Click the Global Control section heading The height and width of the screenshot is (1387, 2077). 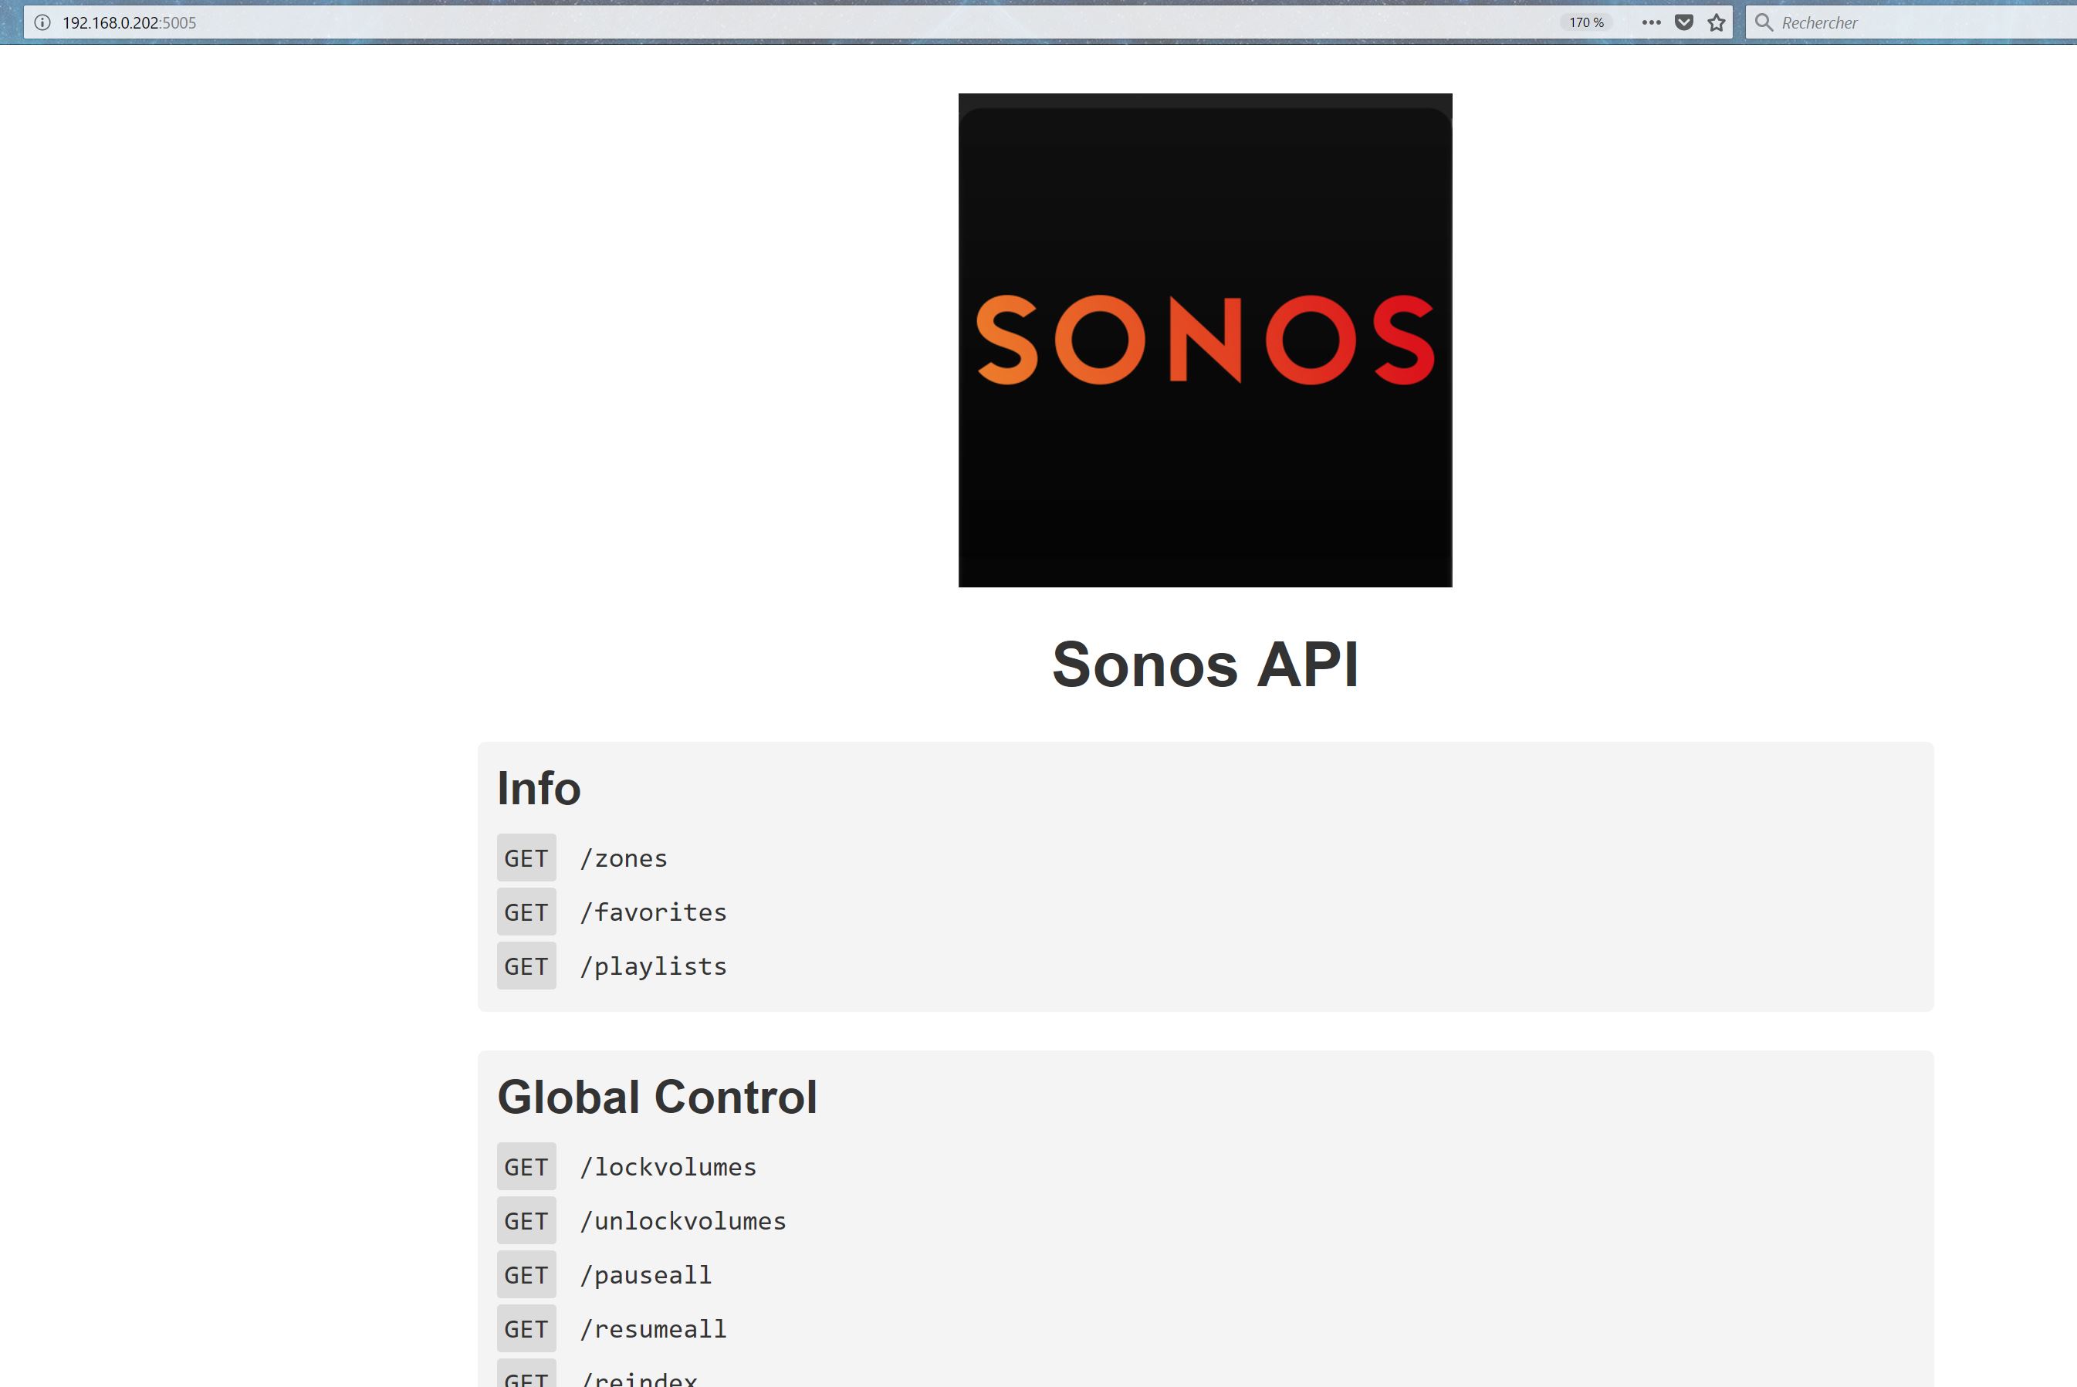click(658, 1097)
